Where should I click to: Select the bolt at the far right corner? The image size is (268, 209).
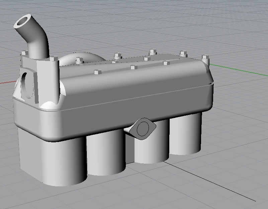pos(205,57)
